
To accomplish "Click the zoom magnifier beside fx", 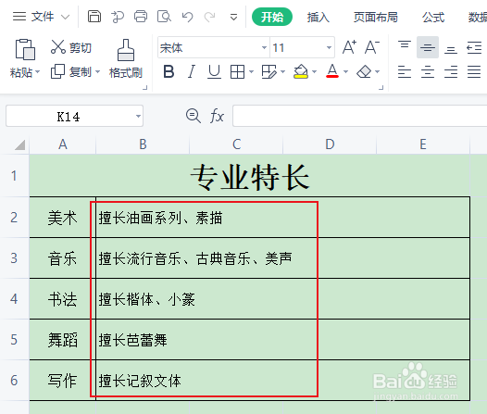I will tap(194, 116).
